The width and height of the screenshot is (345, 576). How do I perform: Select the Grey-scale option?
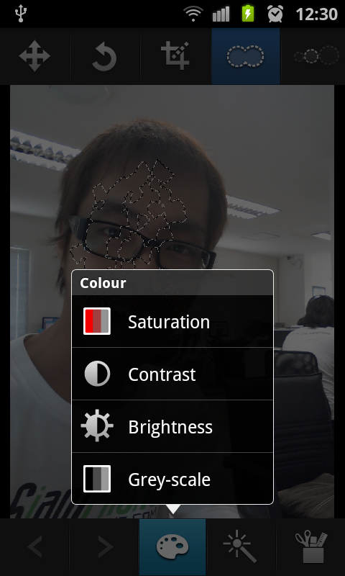coord(172,479)
